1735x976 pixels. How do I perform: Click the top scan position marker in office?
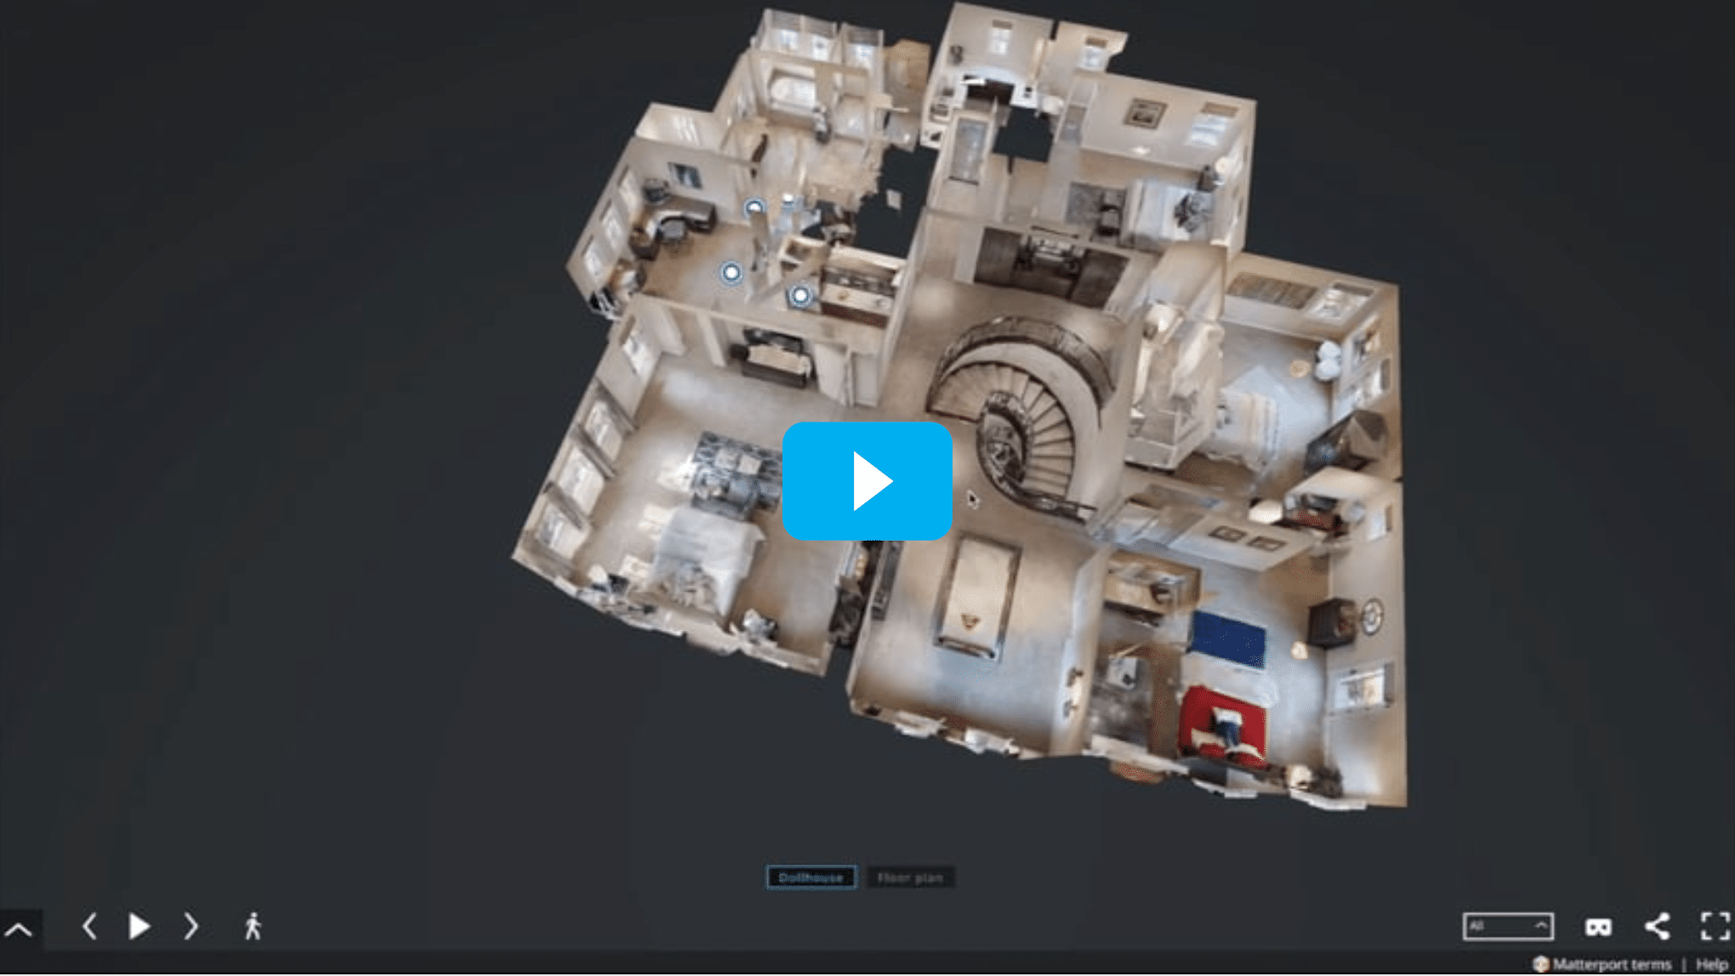click(x=754, y=207)
